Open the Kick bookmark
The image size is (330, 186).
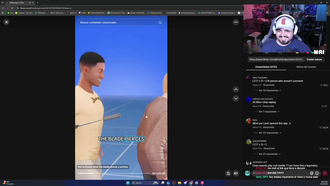[10, 13]
